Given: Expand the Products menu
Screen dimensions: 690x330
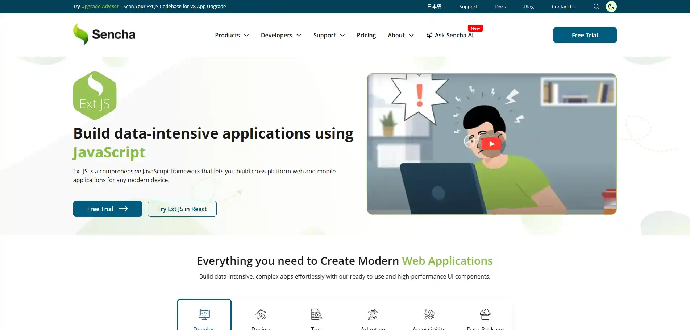Looking at the screenshot, I should click(232, 35).
